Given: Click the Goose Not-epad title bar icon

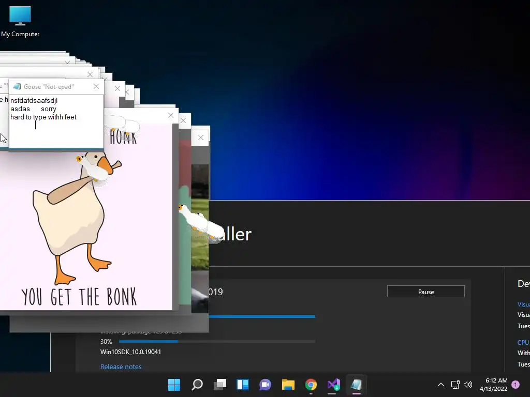Looking at the screenshot, I should pyautogui.click(x=17, y=86).
